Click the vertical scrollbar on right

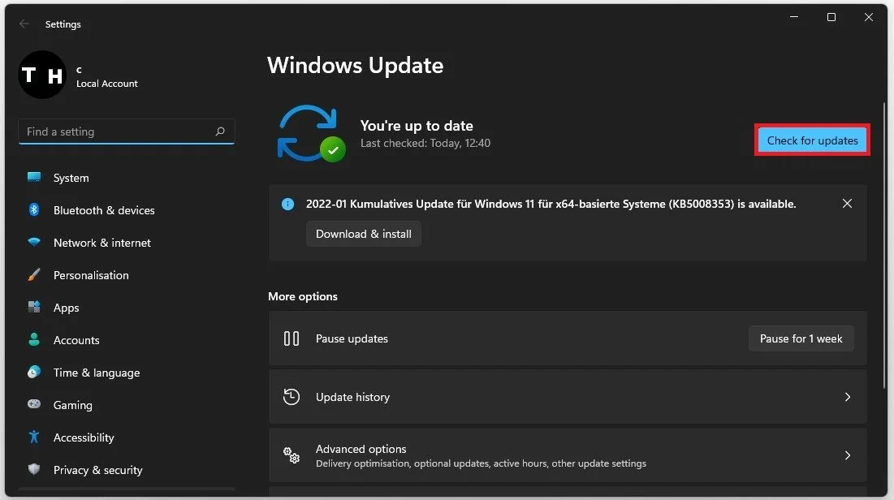pyautogui.click(x=884, y=245)
